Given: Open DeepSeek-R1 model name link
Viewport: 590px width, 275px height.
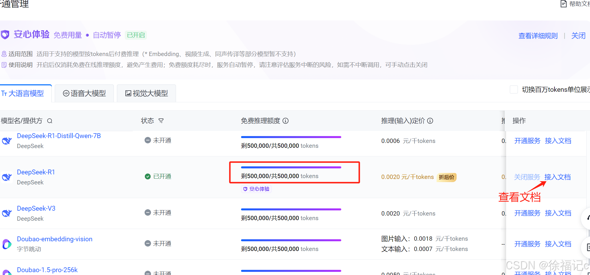Looking at the screenshot, I should [36, 172].
